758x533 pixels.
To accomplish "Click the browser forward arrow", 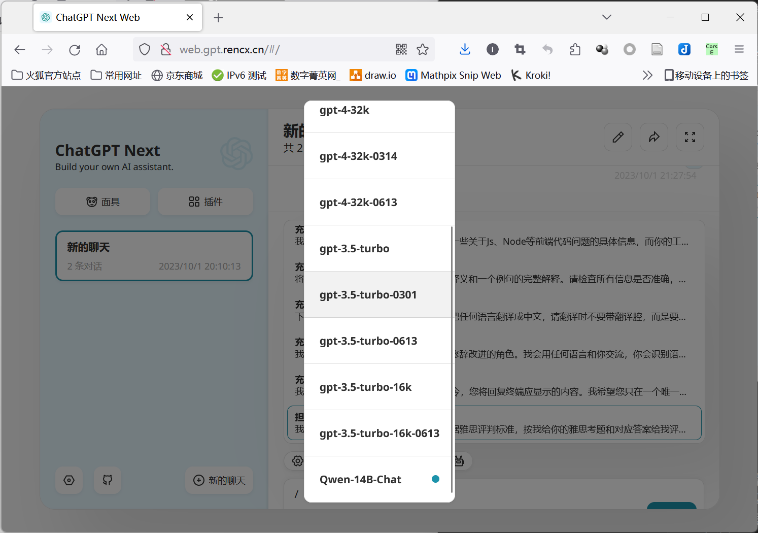I will pyautogui.click(x=47, y=50).
